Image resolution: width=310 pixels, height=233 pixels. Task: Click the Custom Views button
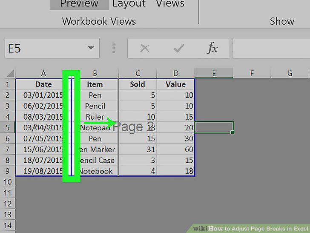[170, 4]
